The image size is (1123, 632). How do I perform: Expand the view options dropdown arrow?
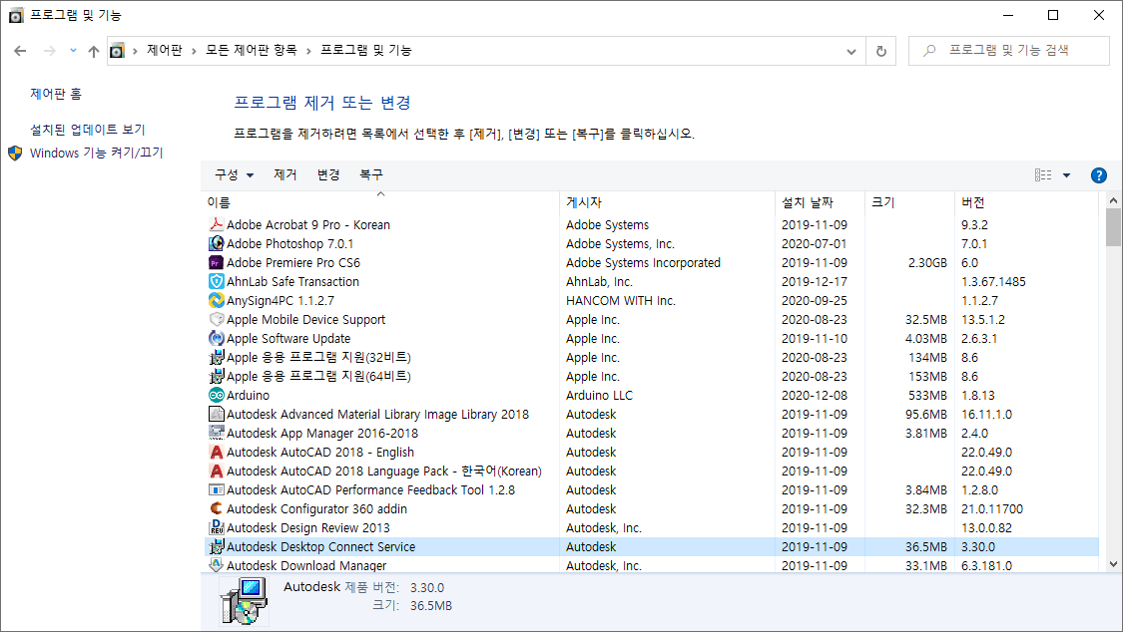pyautogui.click(x=1066, y=175)
